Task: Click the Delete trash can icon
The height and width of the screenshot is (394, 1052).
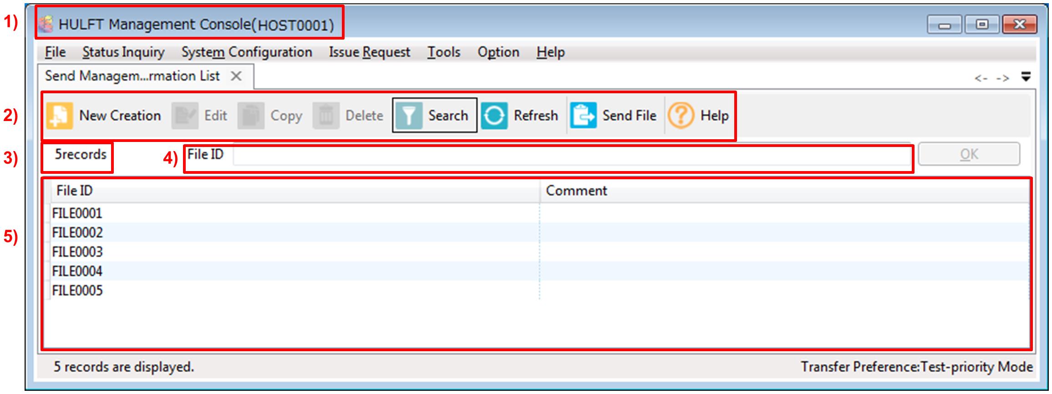Action: pyautogui.click(x=325, y=116)
